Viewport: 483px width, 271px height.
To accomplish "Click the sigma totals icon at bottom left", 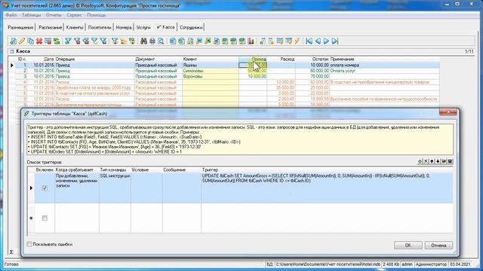I will [11, 252].
